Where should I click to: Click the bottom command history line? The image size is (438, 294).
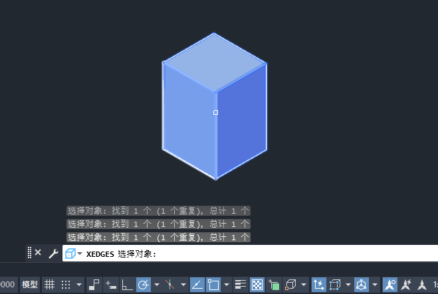click(x=158, y=237)
